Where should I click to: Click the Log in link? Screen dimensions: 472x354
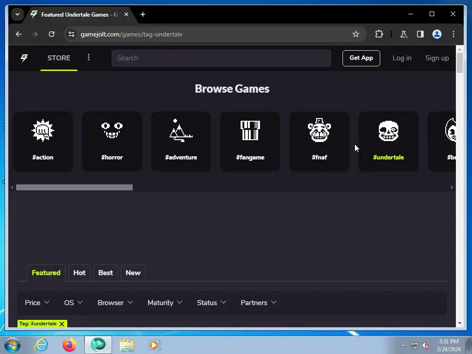pos(402,58)
